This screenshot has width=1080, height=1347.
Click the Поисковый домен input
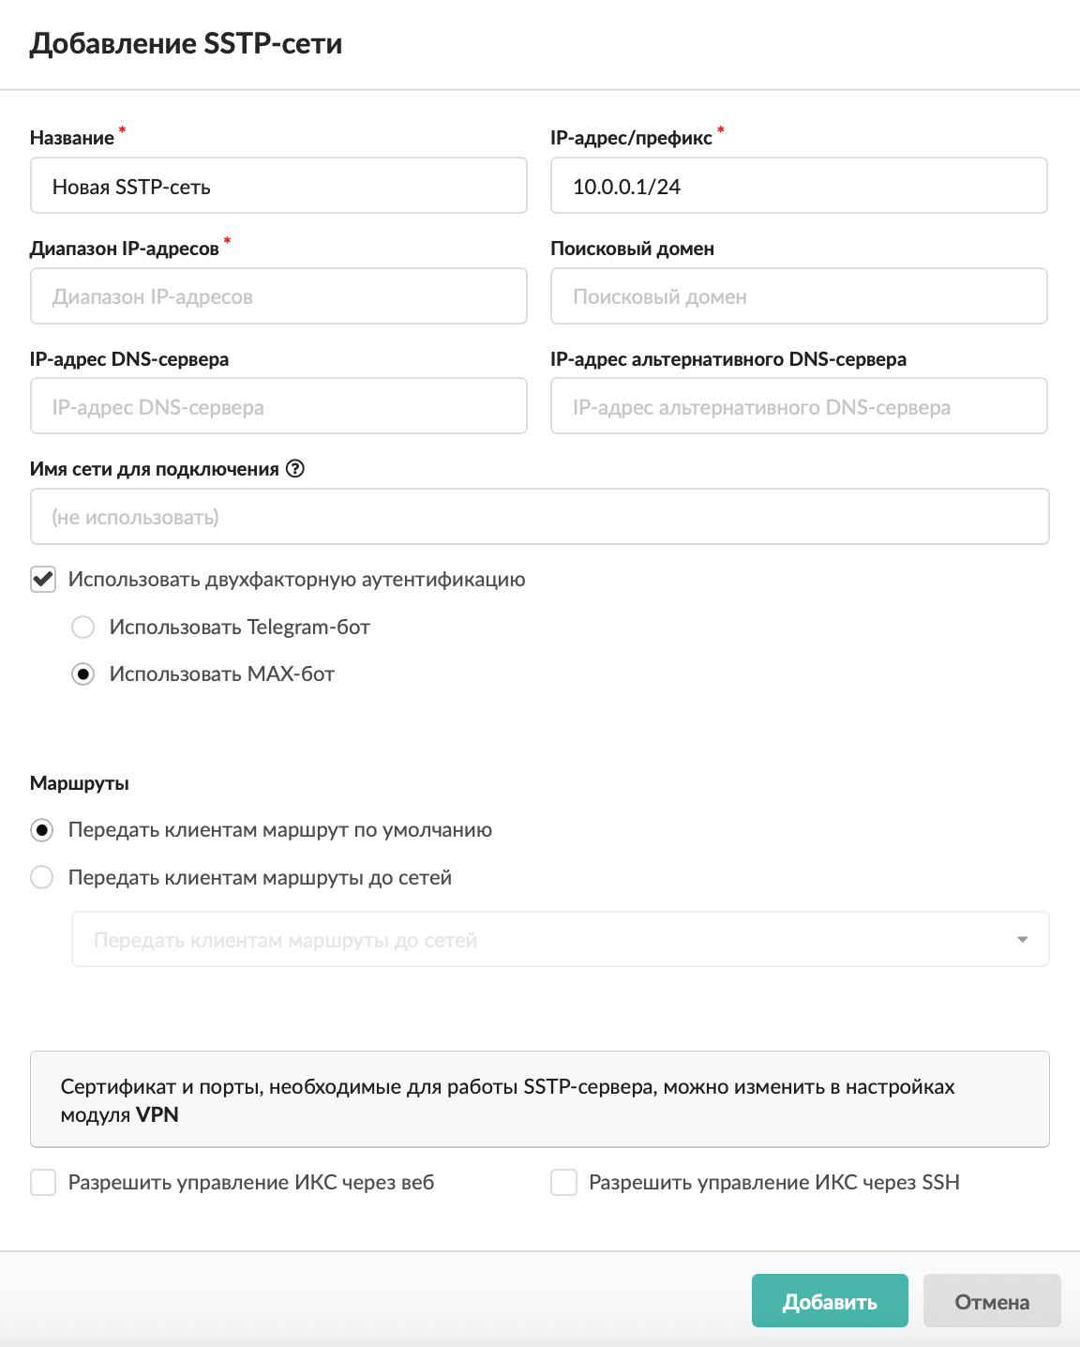(799, 296)
